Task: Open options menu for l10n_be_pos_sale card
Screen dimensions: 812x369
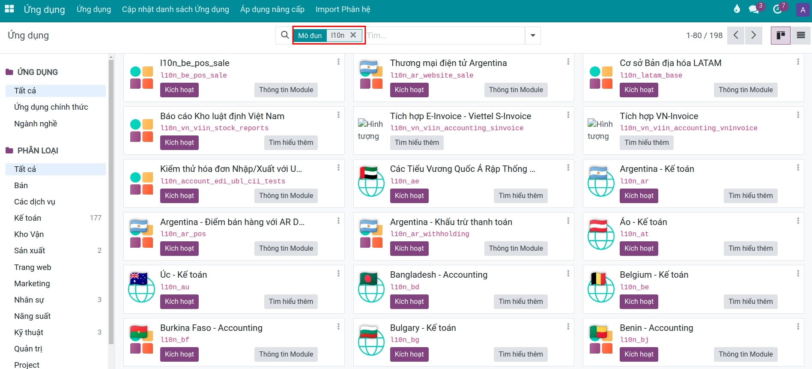Action: click(x=338, y=62)
